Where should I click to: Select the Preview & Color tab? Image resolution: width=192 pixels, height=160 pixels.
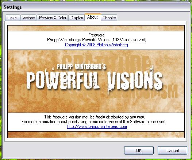[x=53, y=18]
